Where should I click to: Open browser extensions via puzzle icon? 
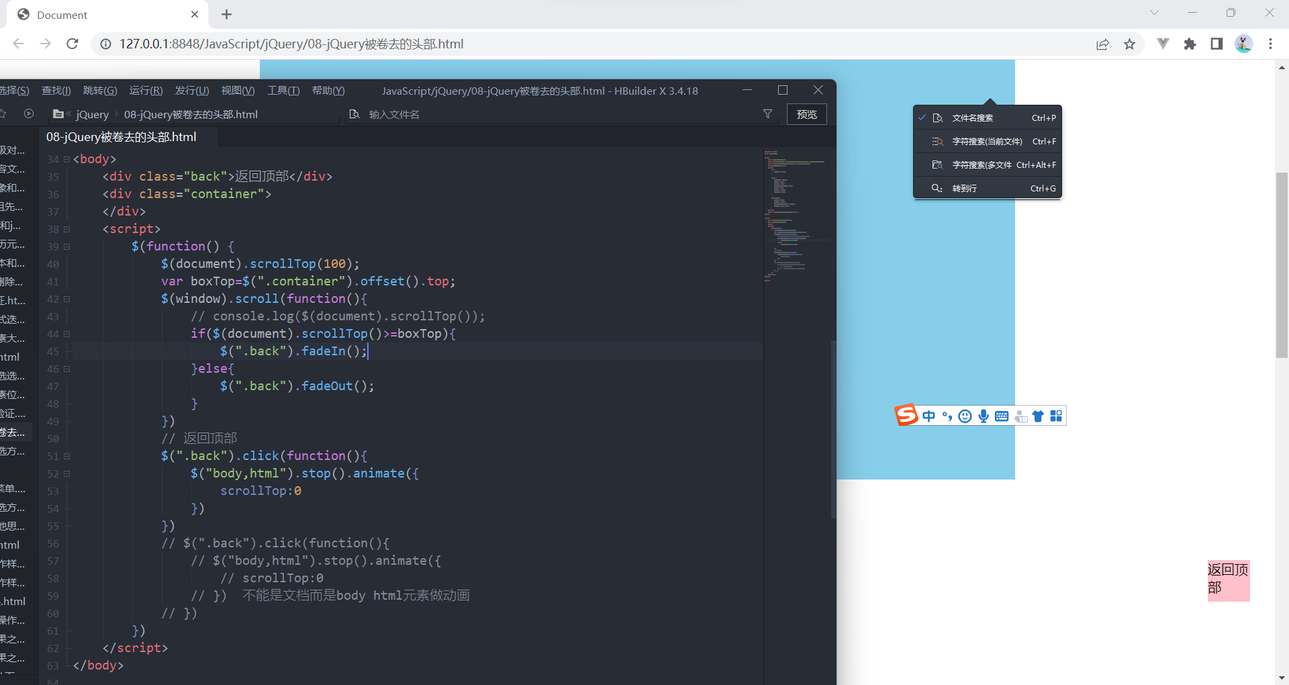[1190, 44]
